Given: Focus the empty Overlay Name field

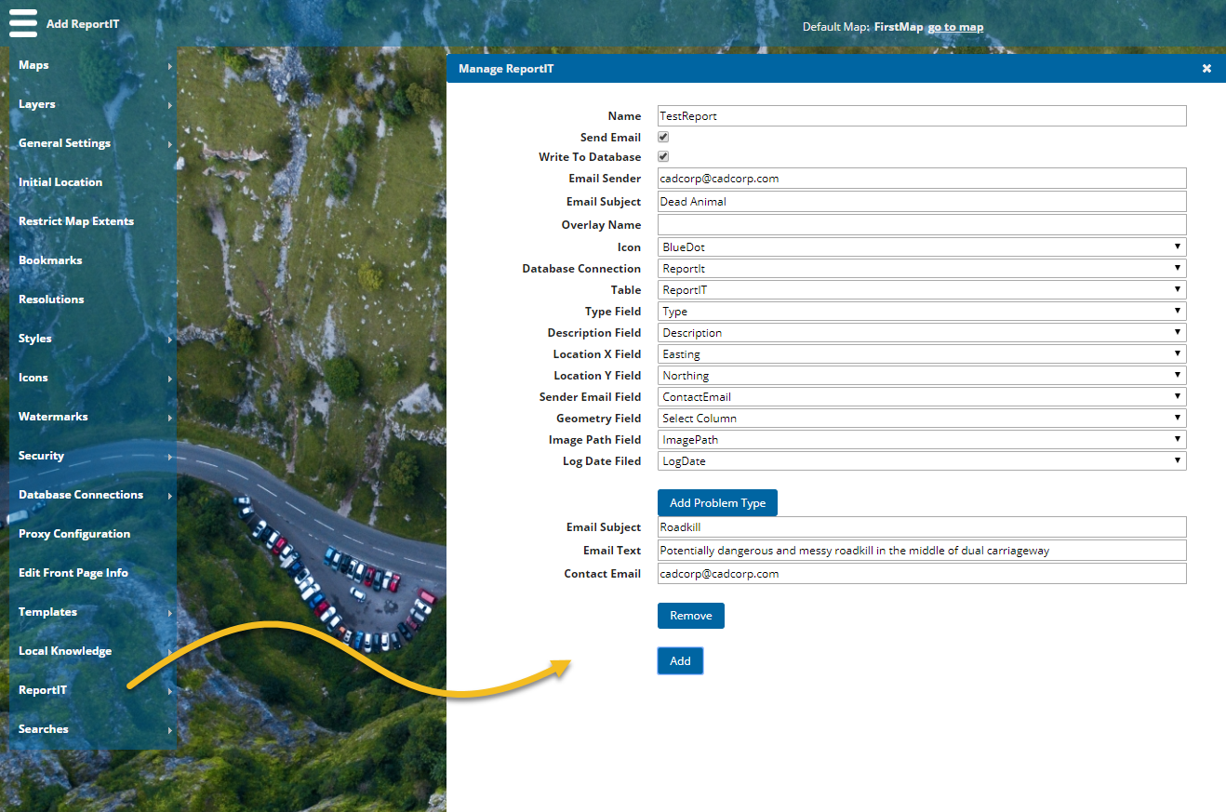Looking at the screenshot, I should tap(921, 225).
